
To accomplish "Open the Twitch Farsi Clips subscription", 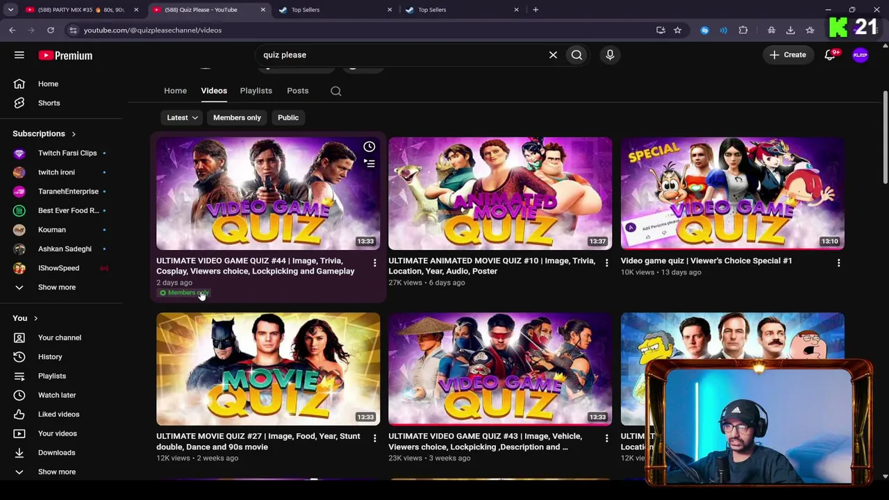I will 61,153.
